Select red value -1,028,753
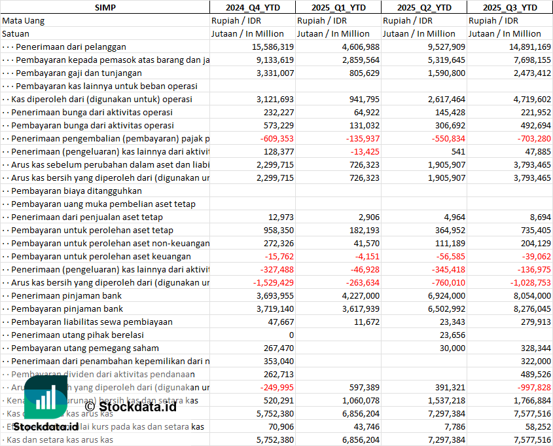 point(531,283)
